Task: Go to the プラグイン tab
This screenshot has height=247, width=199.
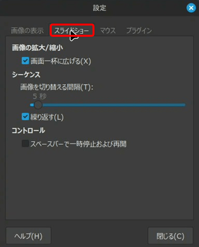Action: (x=139, y=31)
